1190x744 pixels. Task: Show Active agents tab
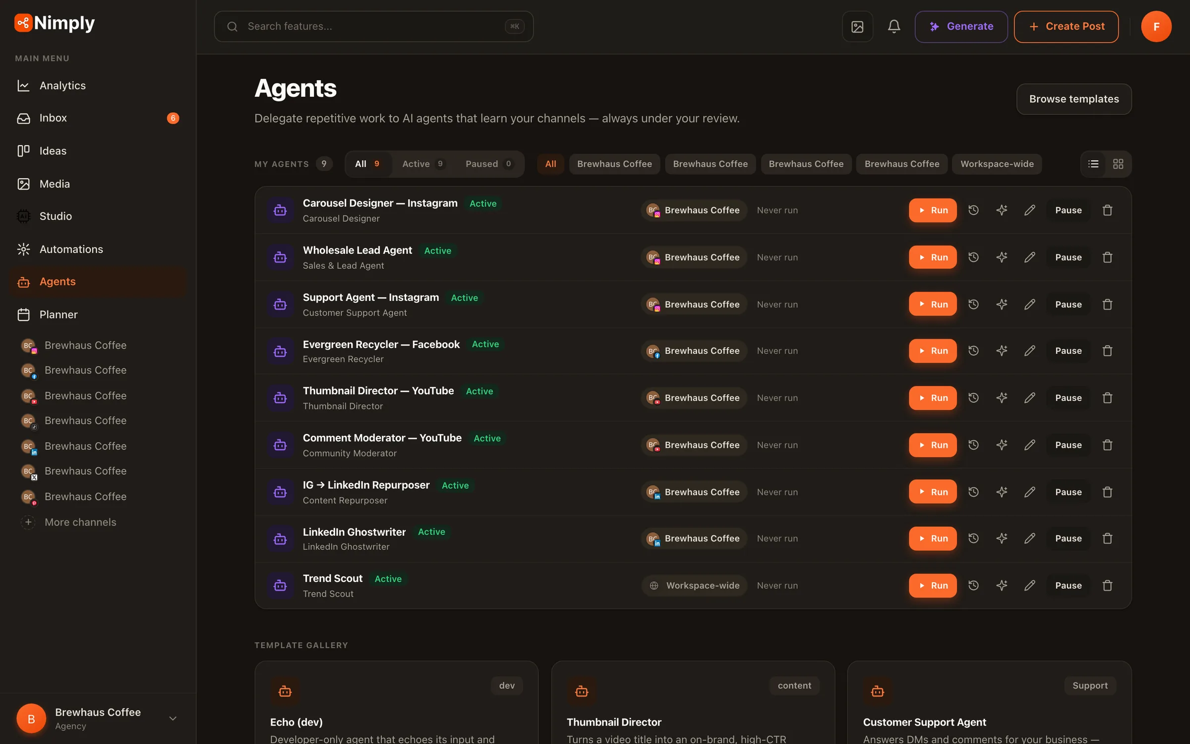pyautogui.click(x=423, y=164)
